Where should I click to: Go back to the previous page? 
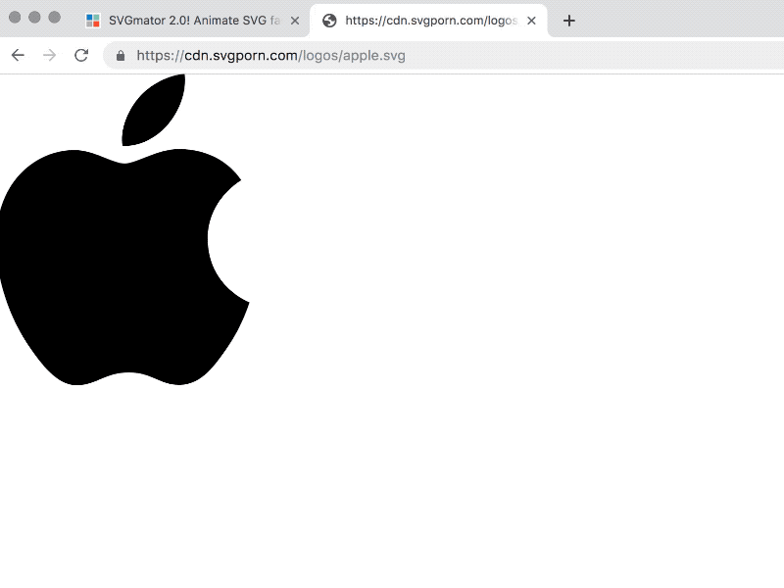tap(18, 55)
